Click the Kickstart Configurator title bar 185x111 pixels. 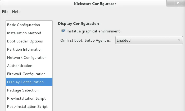[91, 4]
